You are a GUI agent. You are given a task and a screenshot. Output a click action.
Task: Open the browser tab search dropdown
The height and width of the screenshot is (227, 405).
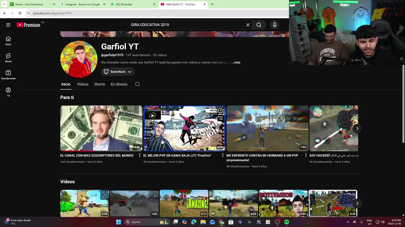pyautogui.click(x=4, y=4)
